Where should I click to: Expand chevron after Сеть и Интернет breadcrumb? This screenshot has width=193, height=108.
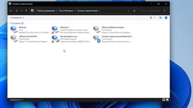point(75,11)
